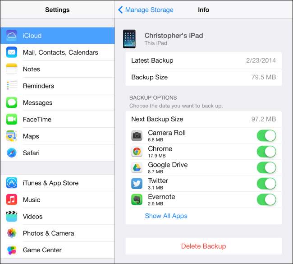
Task: Tap the Reminders list icon
Action: tap(12, 86)
